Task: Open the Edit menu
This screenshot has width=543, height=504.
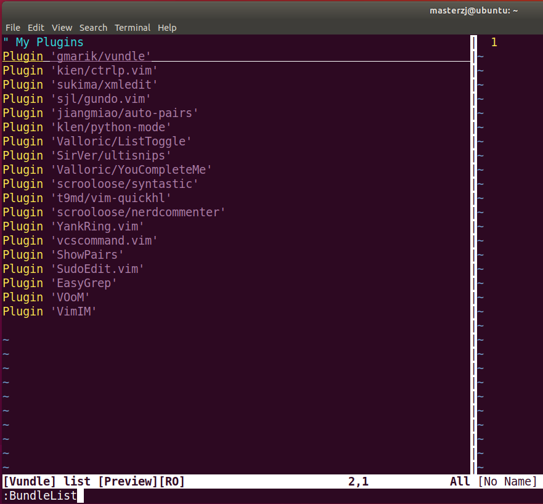Action: tap(36, 28)
